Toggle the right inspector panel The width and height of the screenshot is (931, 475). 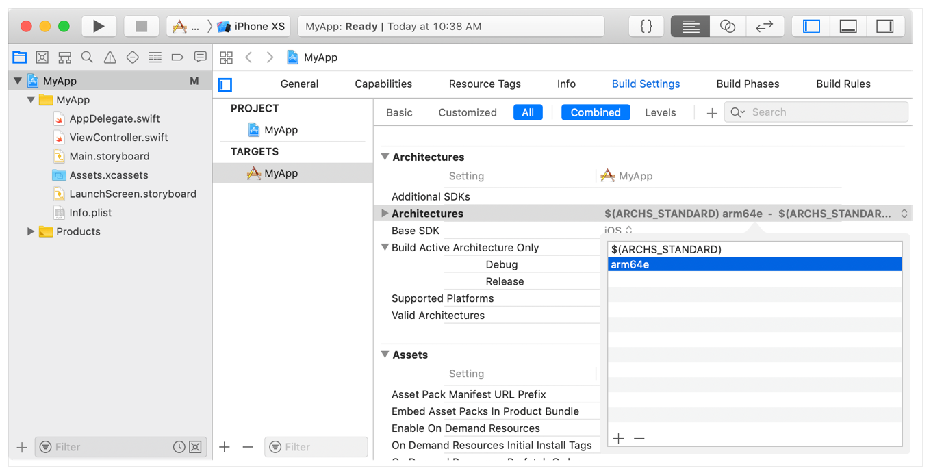tap(884, 27)
